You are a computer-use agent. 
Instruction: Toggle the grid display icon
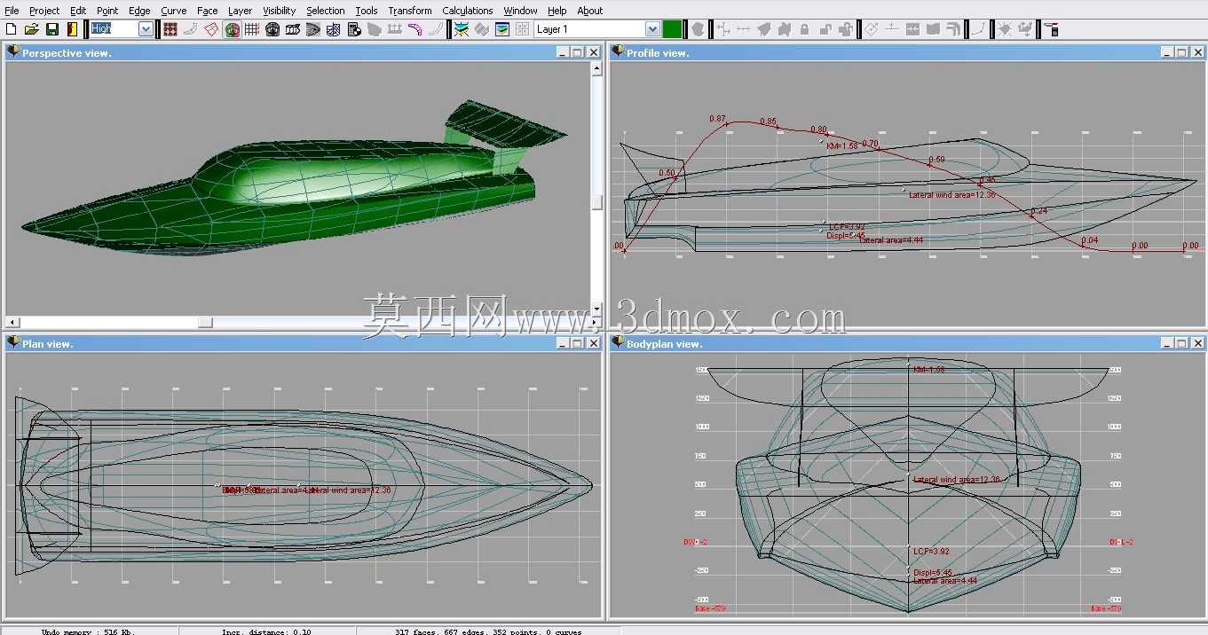(252, 29)
